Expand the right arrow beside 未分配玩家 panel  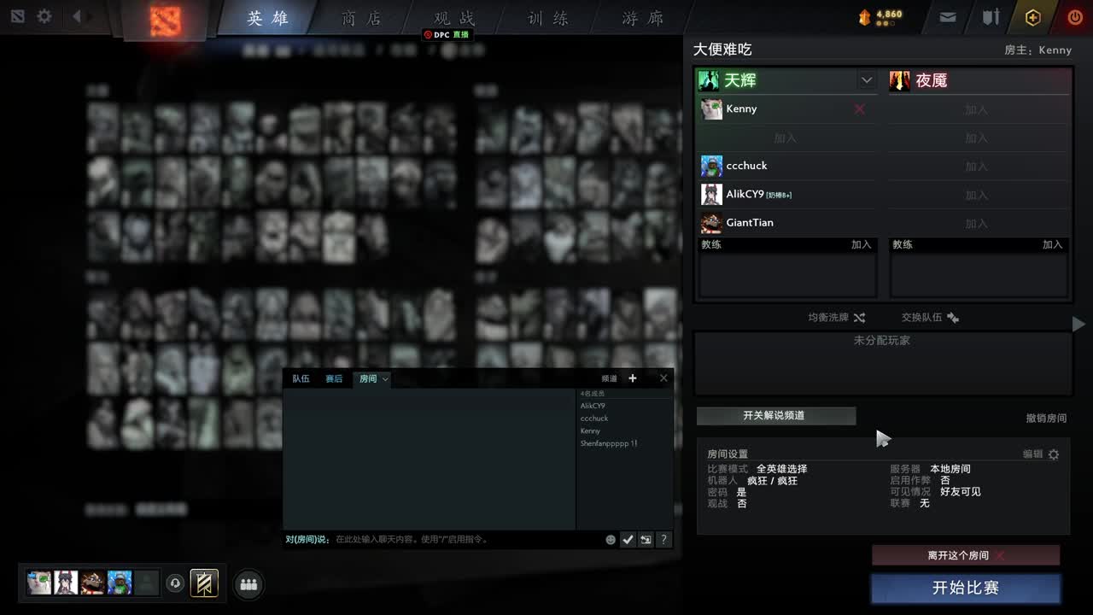click(1078, 324)
